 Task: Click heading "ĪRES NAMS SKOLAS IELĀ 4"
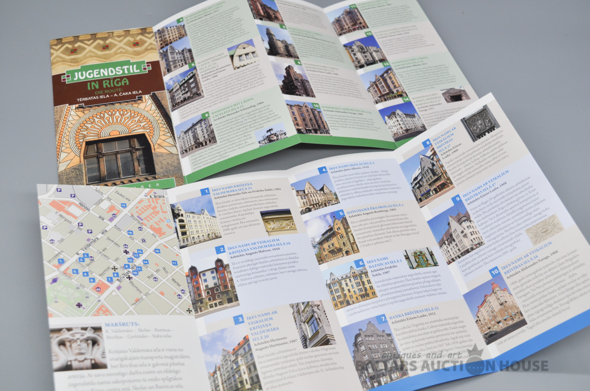(352, 165)
